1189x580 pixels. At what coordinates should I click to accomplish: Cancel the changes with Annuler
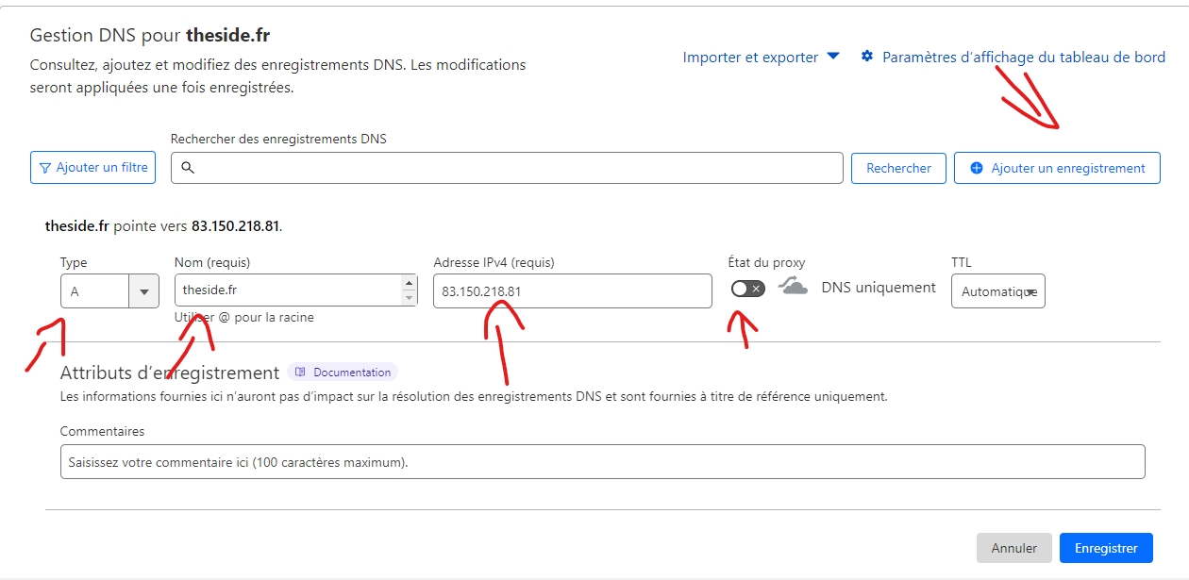(x=1013, y=548)
